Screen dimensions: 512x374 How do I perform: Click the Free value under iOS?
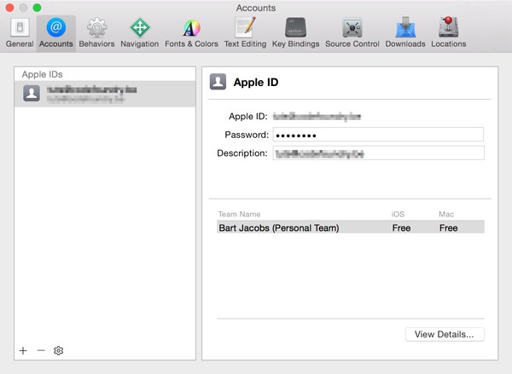[x=401, y=227]
